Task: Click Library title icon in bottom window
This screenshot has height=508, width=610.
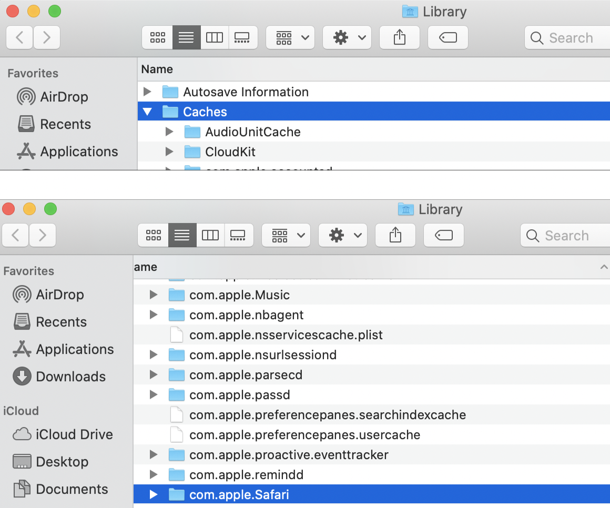Action: 405,209
